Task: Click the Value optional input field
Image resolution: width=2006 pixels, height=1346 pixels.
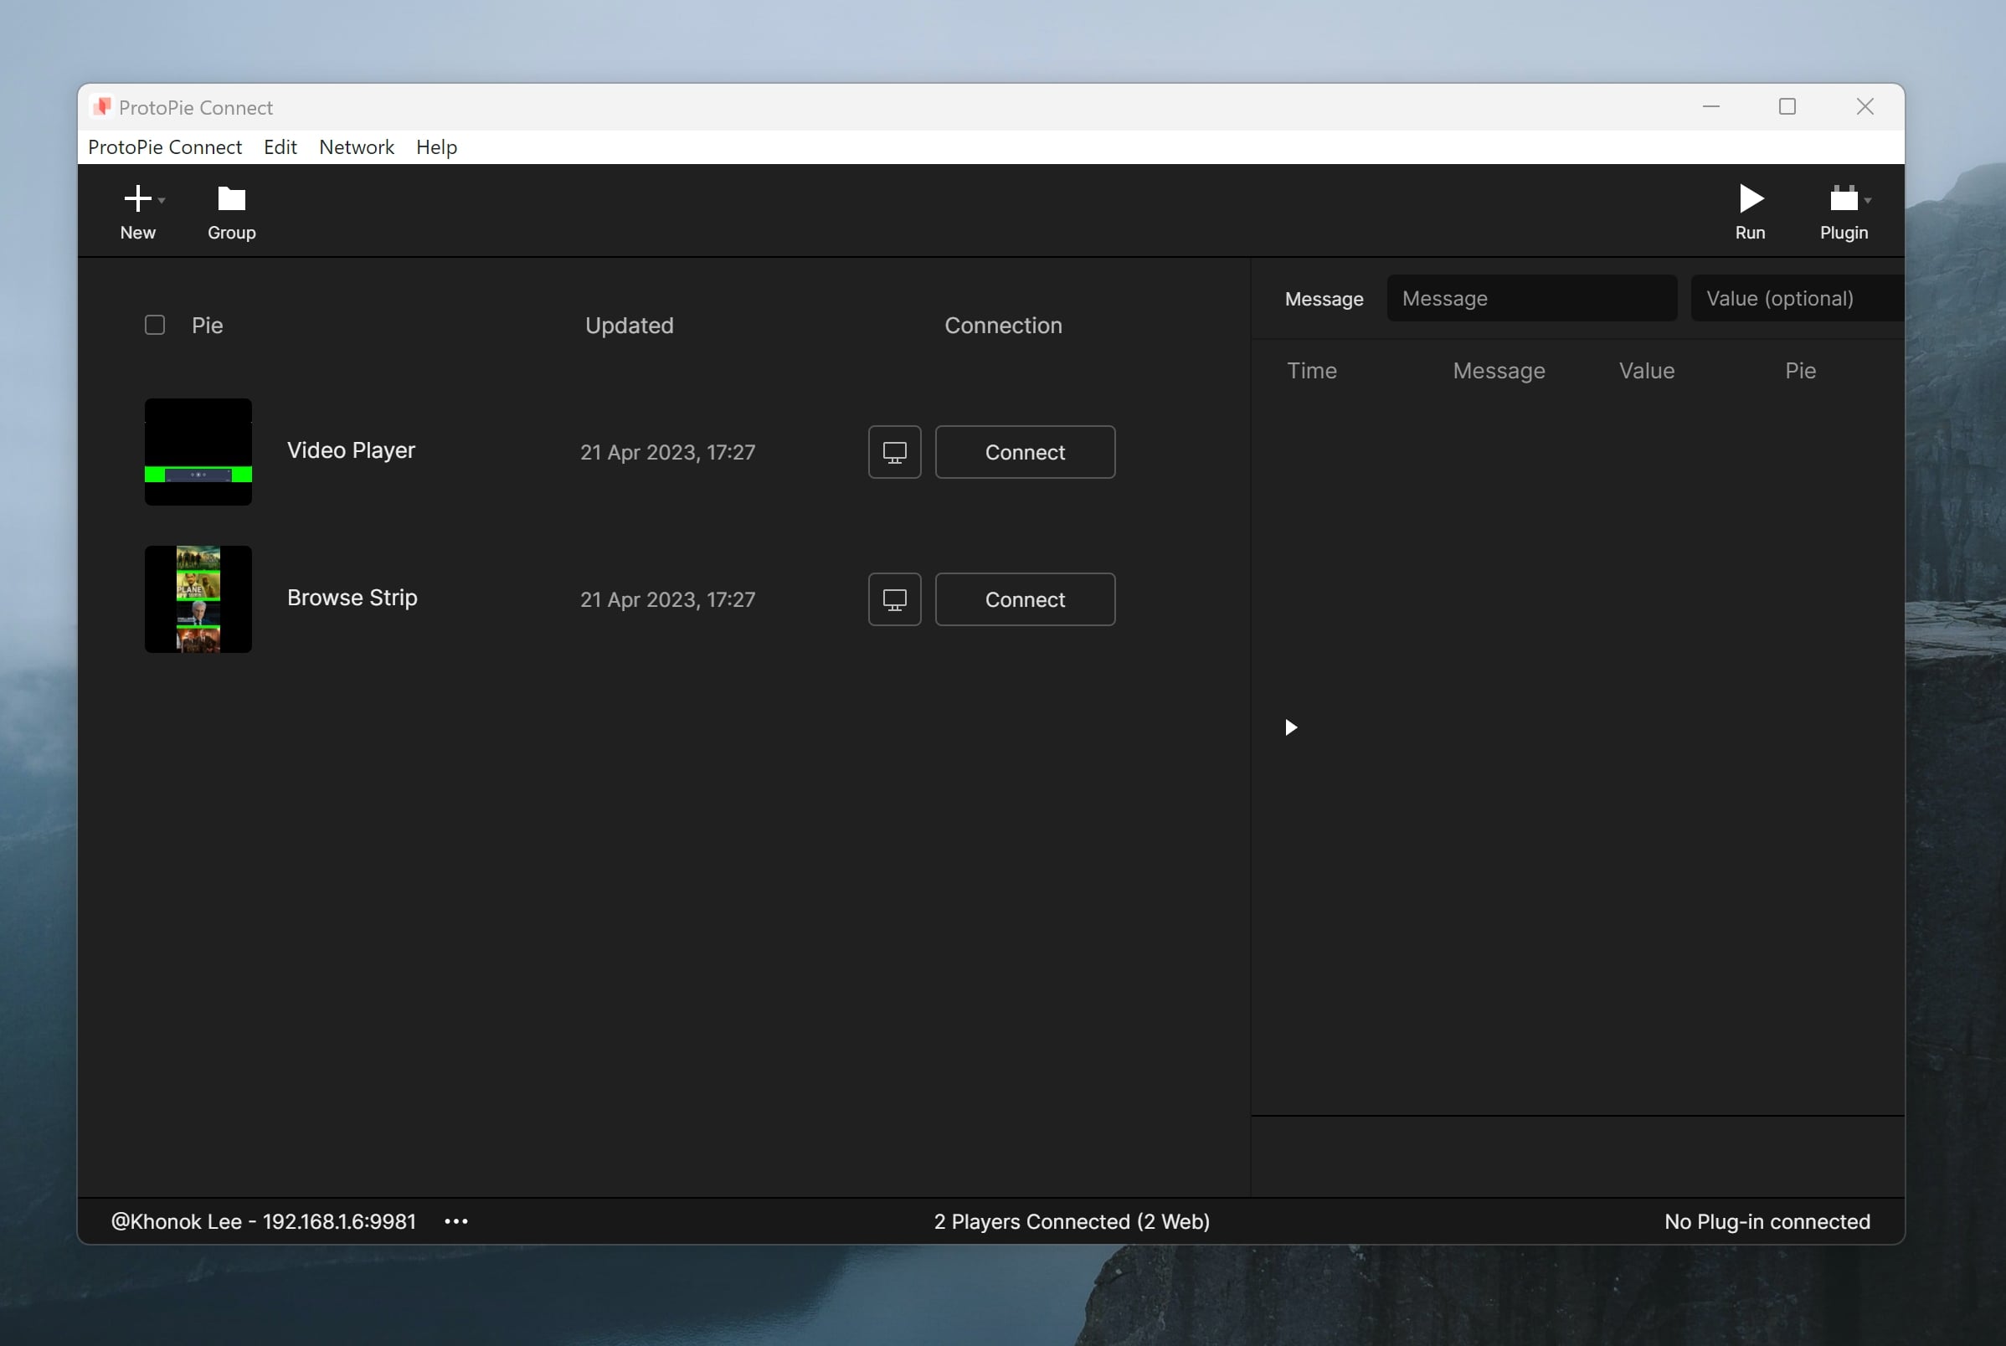Action: coord(1796,298)
